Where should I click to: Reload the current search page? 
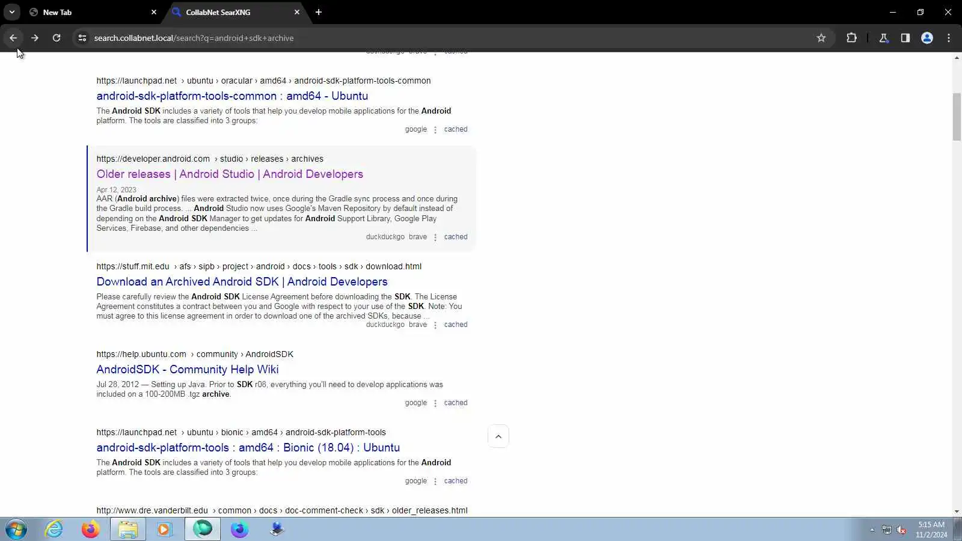57,38
